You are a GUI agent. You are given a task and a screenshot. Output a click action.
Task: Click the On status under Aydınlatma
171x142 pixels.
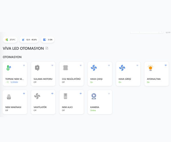[148, 82]
